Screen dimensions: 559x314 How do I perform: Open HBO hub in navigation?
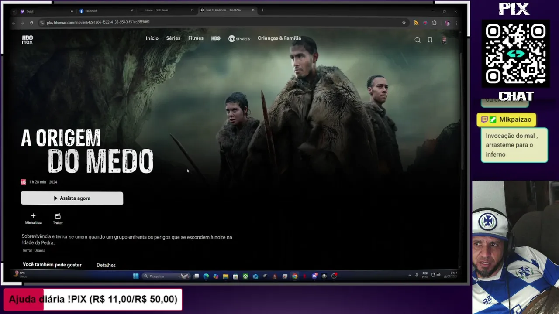tap(216, 38)
